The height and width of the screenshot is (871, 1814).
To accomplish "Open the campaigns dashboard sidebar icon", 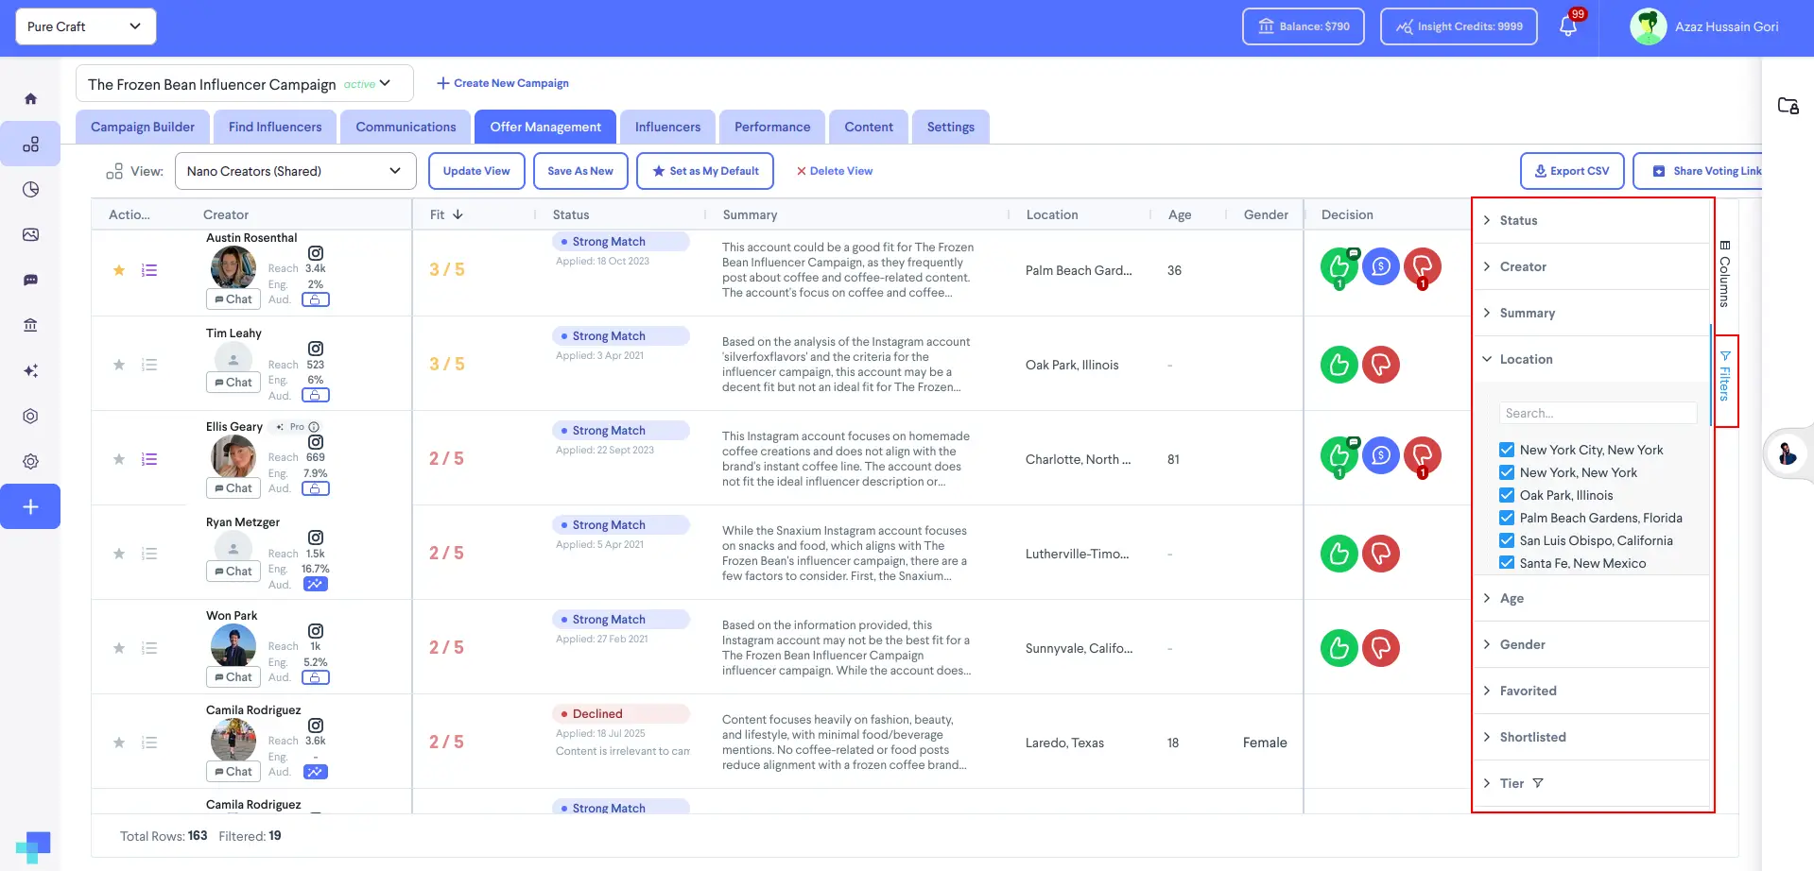I will (30, 144).
